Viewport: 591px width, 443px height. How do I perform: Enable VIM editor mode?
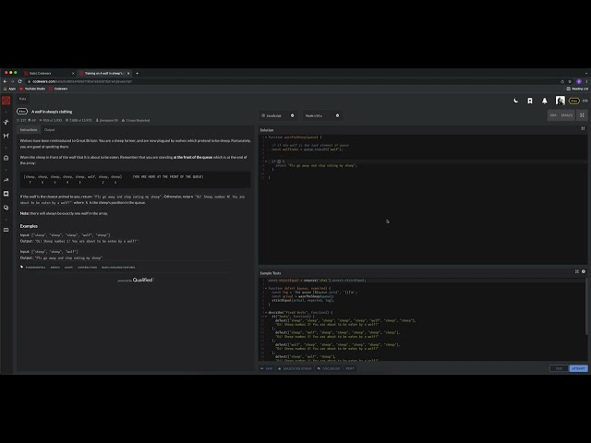pos(553,115)
